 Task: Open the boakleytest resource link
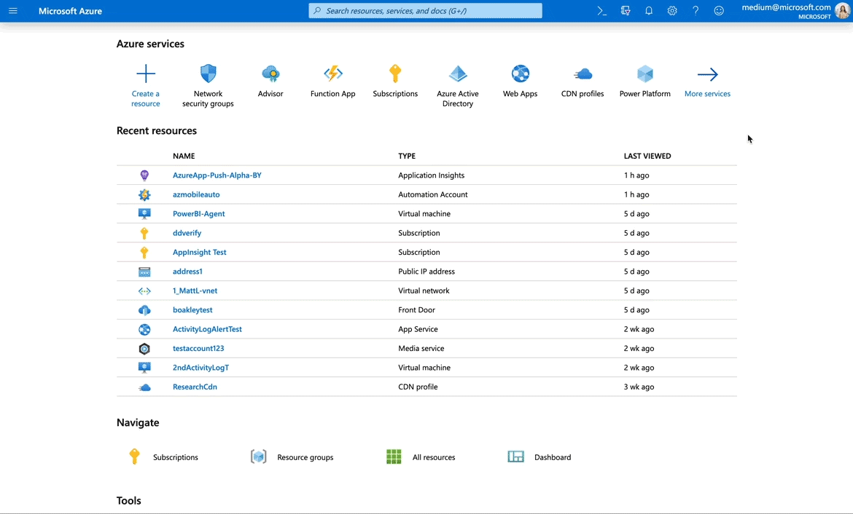coord(192,310)
